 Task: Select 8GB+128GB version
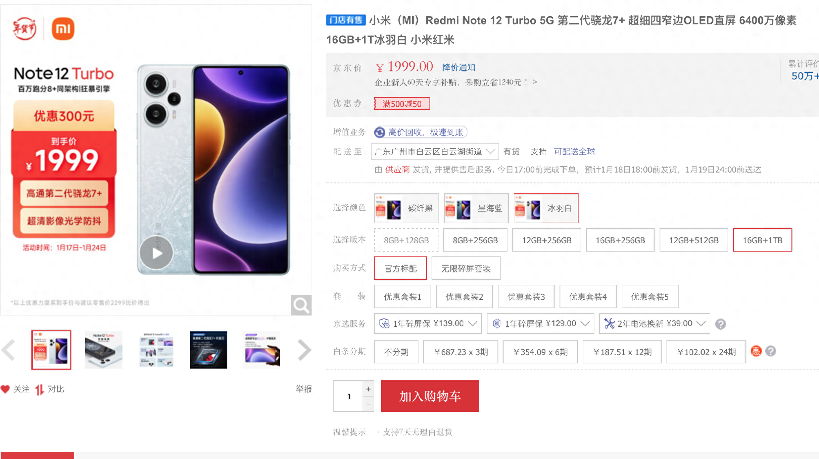pyautogui.click(x=406, y=240)
